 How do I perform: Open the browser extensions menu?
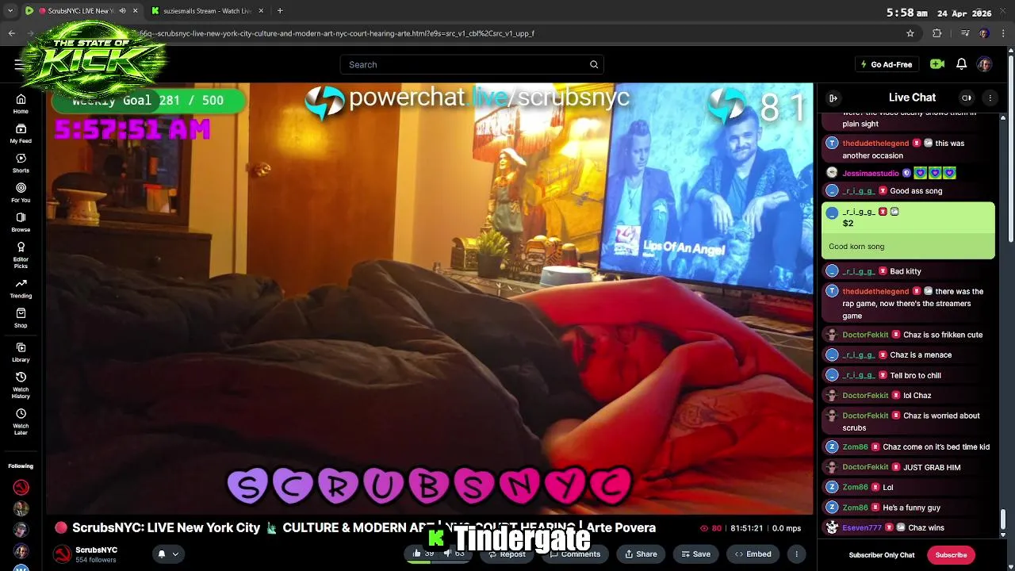pyautogui.click(x=937, y=33)
